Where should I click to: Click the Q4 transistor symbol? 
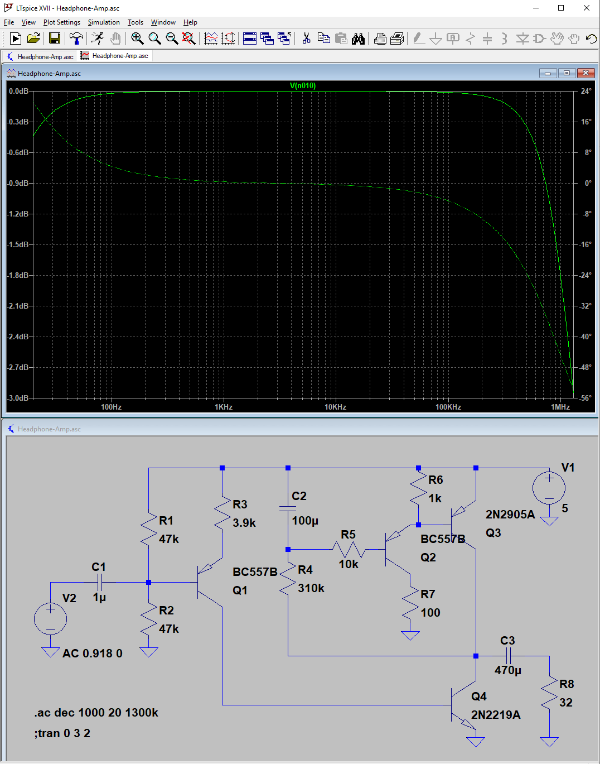(463, 704)
